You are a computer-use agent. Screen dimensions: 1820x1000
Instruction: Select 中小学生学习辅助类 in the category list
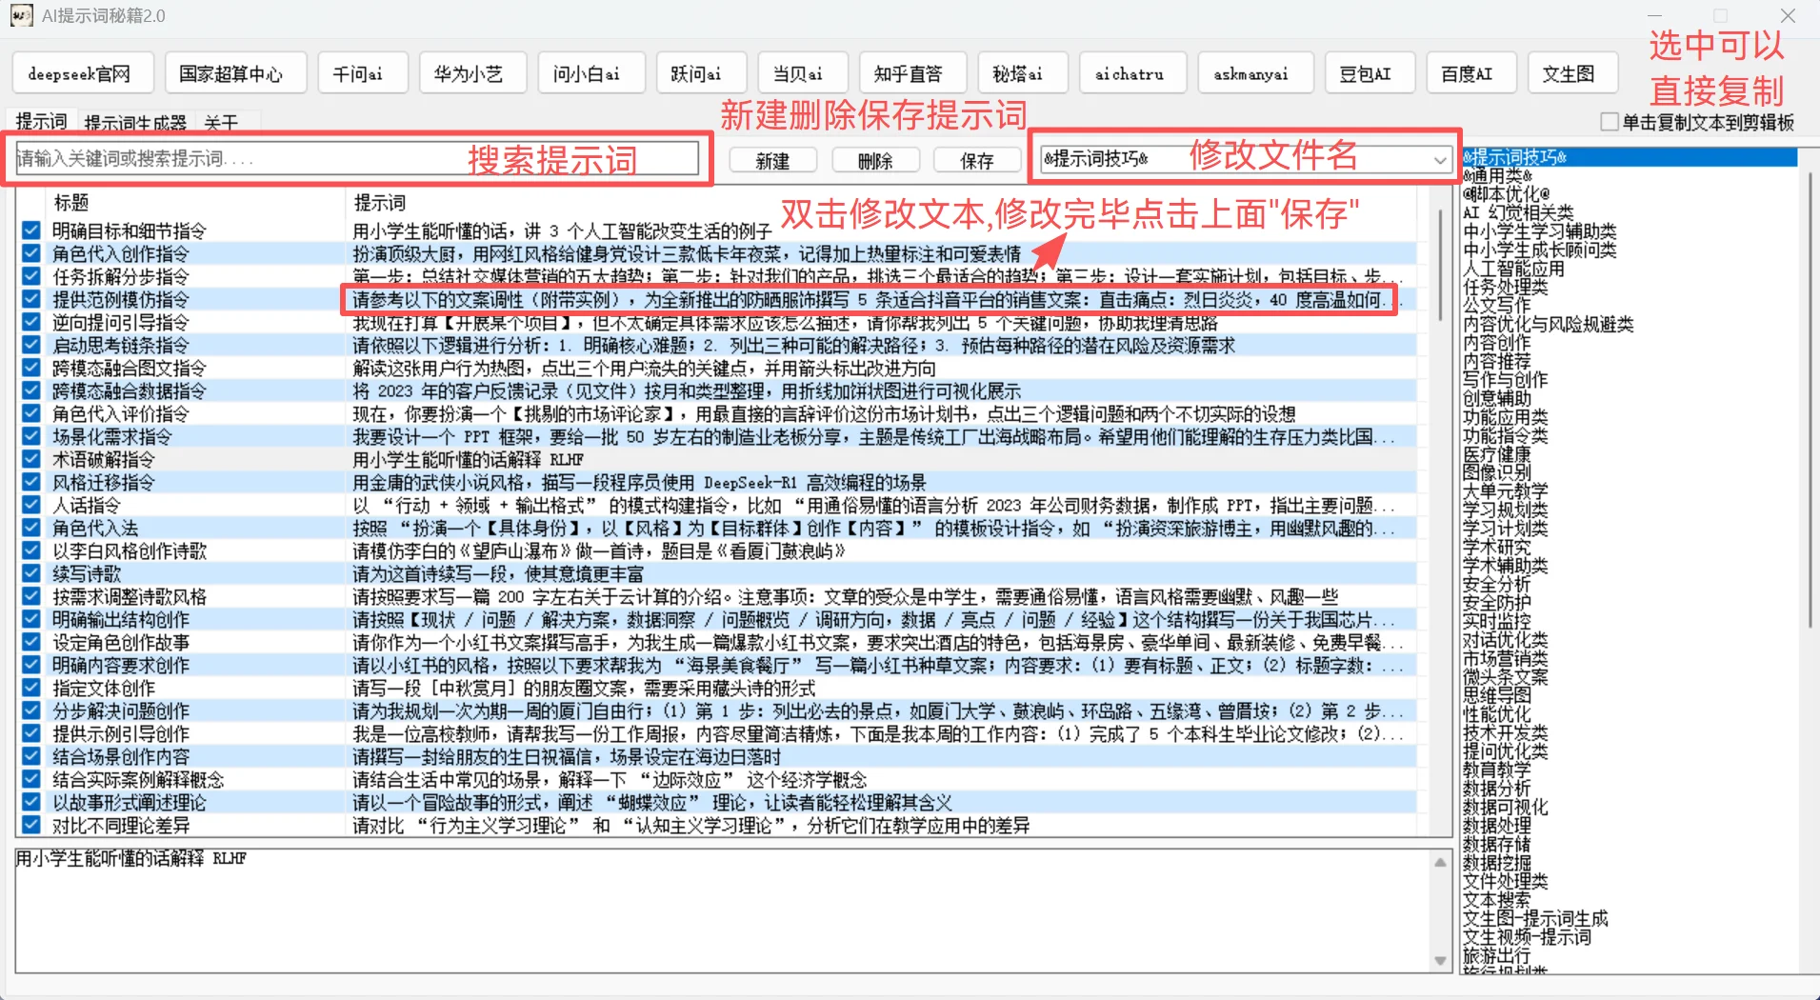[1539, 231]
